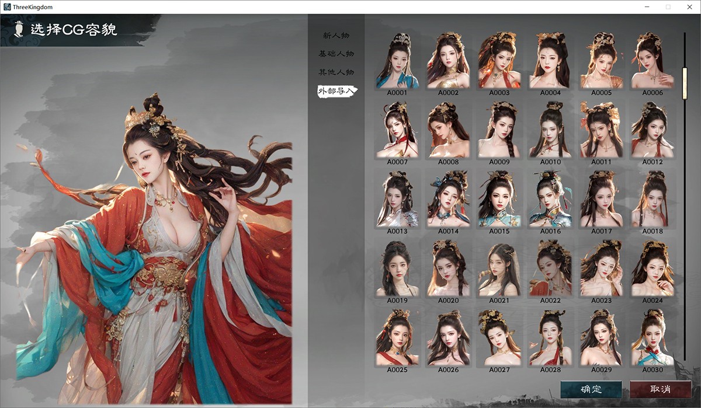The width and height of the screenshot is (701, 408).
Task: Click the portrait list scrollbar handle
Action: [x=685, y=83]
